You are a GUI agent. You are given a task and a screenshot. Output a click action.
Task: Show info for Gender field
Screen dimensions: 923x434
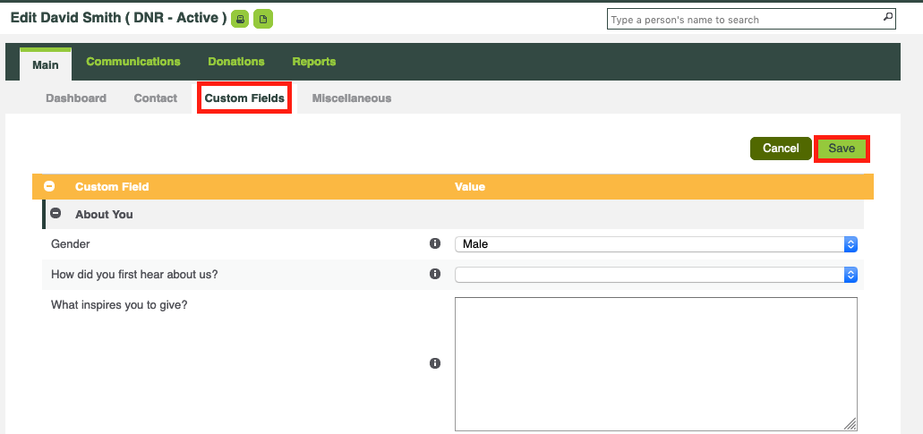point(435,243)
